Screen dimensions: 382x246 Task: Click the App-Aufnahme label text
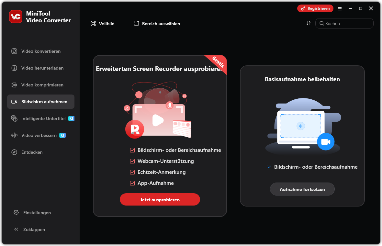click(156, 183)
